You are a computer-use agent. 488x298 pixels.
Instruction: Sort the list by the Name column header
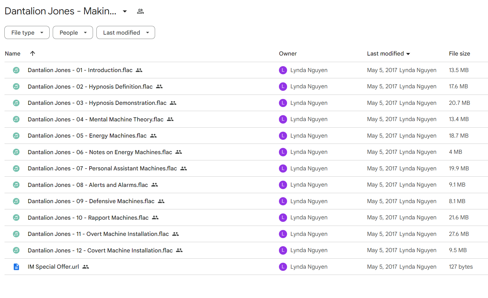pyautogui.click(x=12, y=54)
